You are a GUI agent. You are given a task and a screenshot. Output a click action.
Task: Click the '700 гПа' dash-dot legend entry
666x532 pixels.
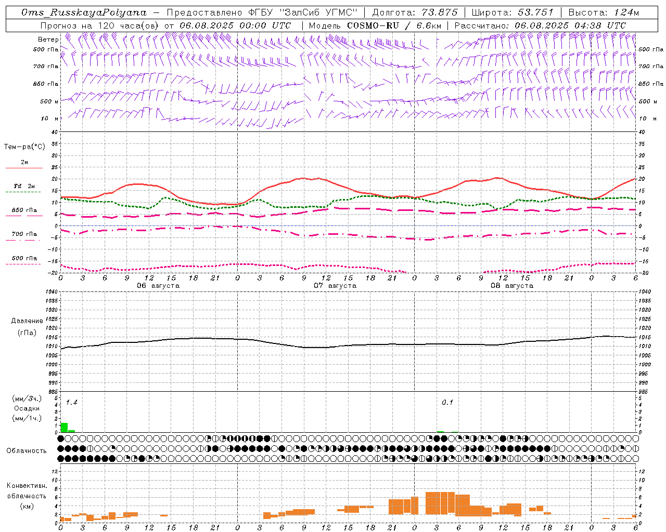(x=24, y=234)
